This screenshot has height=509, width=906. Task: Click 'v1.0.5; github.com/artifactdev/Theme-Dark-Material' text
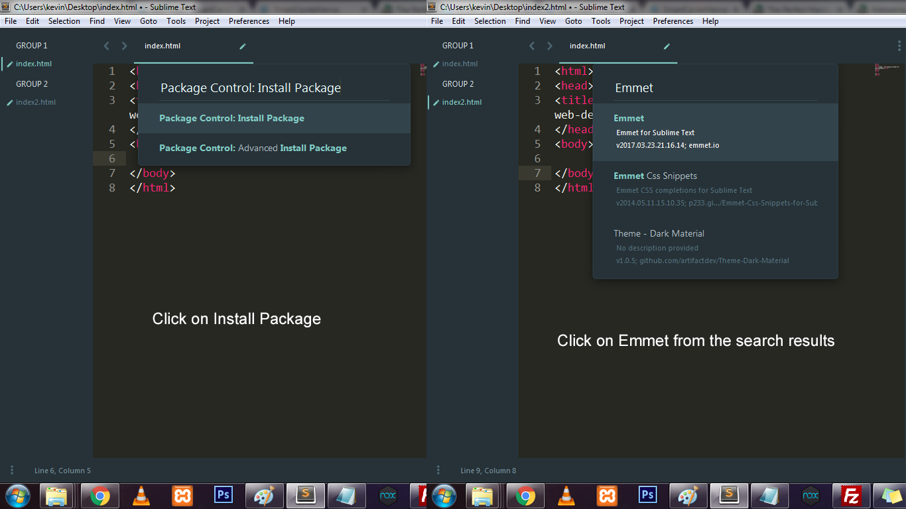[702, 260]
